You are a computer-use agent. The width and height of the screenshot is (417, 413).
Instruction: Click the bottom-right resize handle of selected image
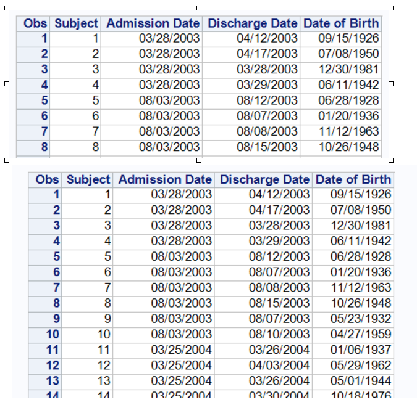[390, 160]
